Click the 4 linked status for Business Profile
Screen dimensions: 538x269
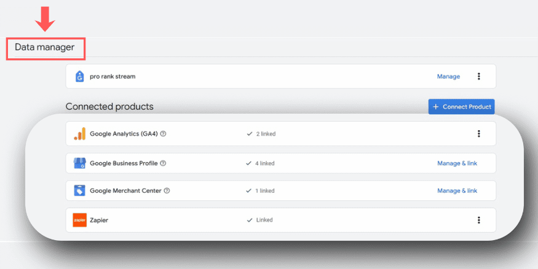[x=261, y=163]
